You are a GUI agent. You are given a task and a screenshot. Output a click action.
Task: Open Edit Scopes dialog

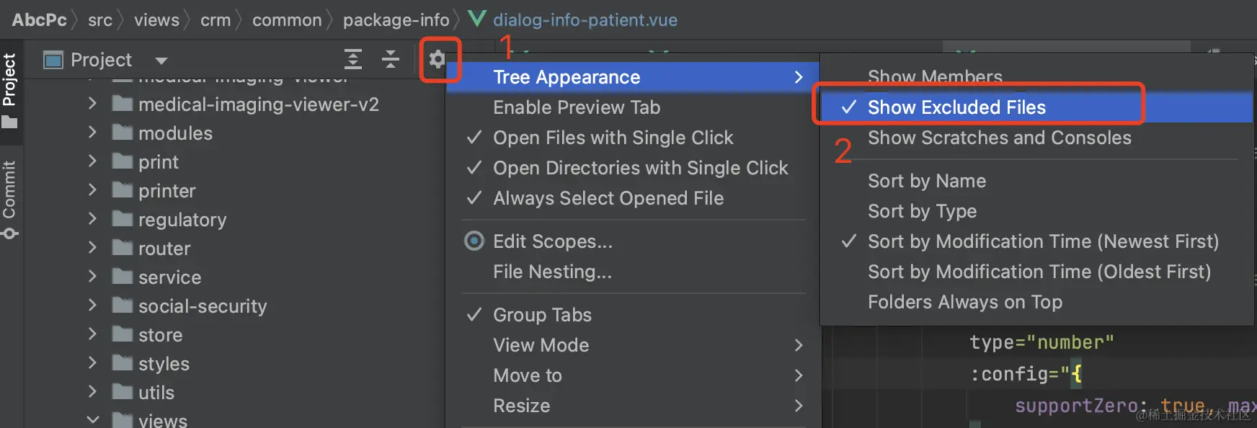click(554, 241)
